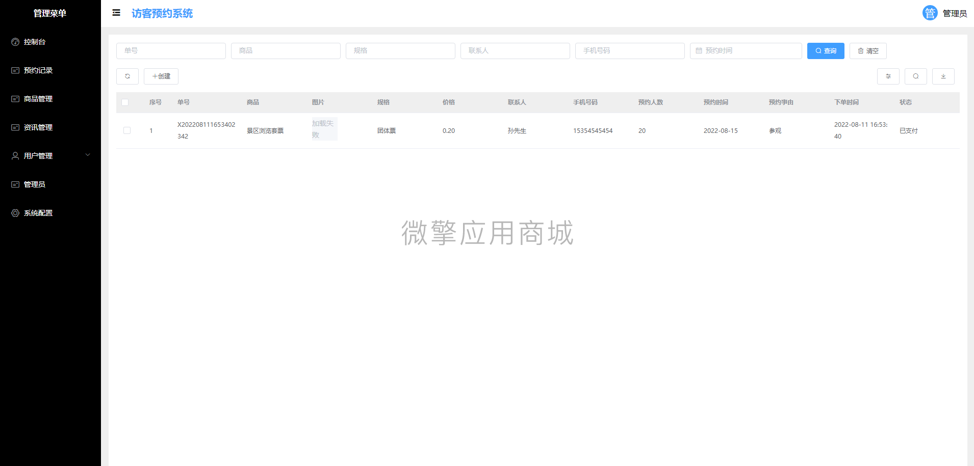The height and width of the screenshot is (466, 974).
Task: Click the 管理员 username at top right
Action: click(955, 13)
